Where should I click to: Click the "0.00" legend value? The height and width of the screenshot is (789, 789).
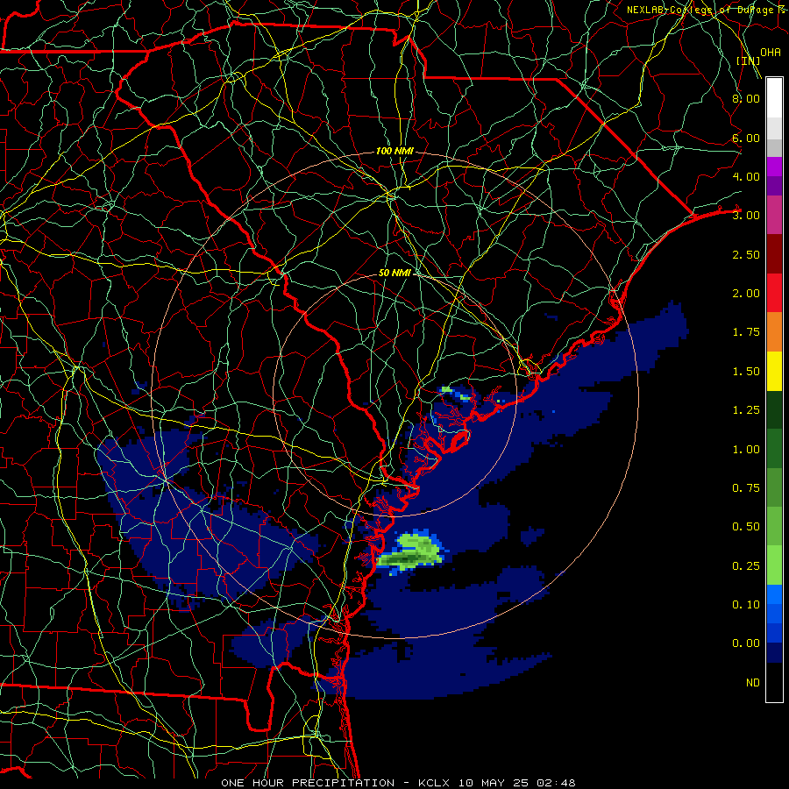(x=746, y=643)
